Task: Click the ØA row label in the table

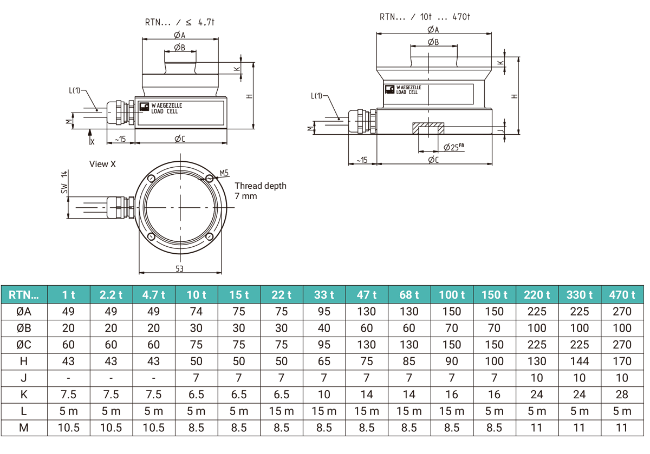Action: click(24, 312)
